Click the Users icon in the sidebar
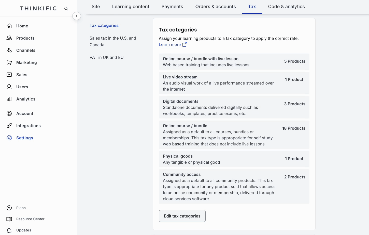This screenshot has height=235, width=369. point(9,87)
